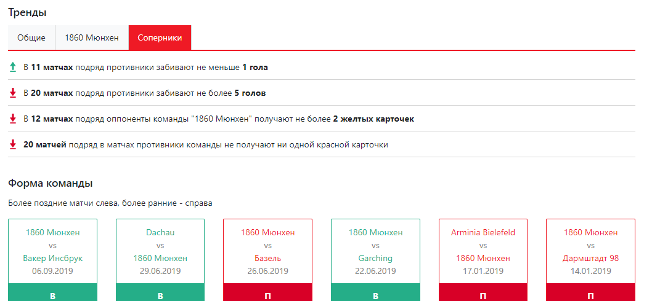
Task: Click red down arrow beside 5 голов trend
Action: (x=12, y=93)
